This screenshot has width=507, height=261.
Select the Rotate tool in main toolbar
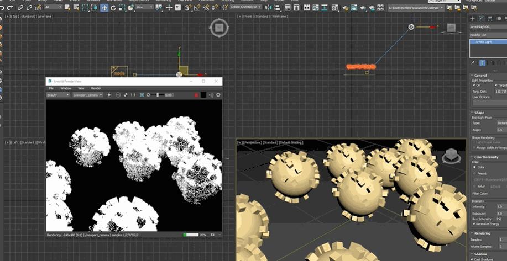tap(113, 8)
